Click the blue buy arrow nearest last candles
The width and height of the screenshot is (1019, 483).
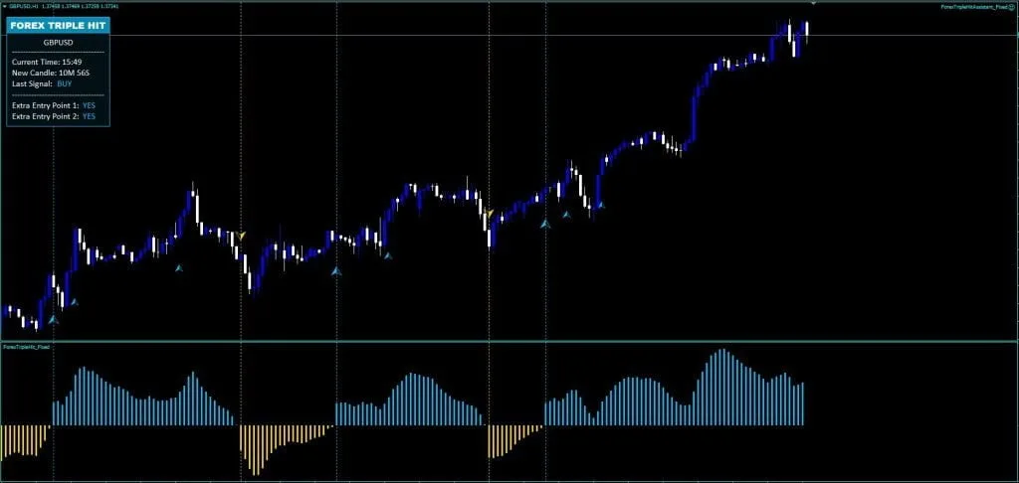tap(599, 206)
